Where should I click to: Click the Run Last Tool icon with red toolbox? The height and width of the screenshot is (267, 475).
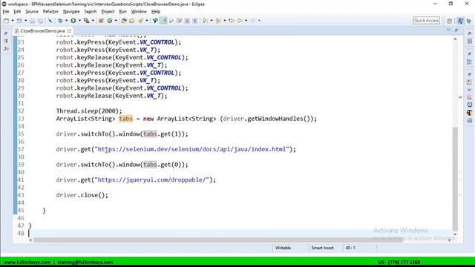pyautogui.click(x=87, y=21)
